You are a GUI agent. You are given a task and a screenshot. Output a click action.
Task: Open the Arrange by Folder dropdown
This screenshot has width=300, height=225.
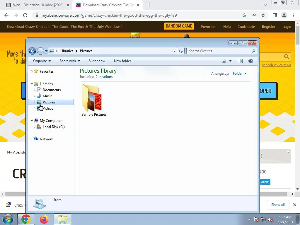click(240, 74)
